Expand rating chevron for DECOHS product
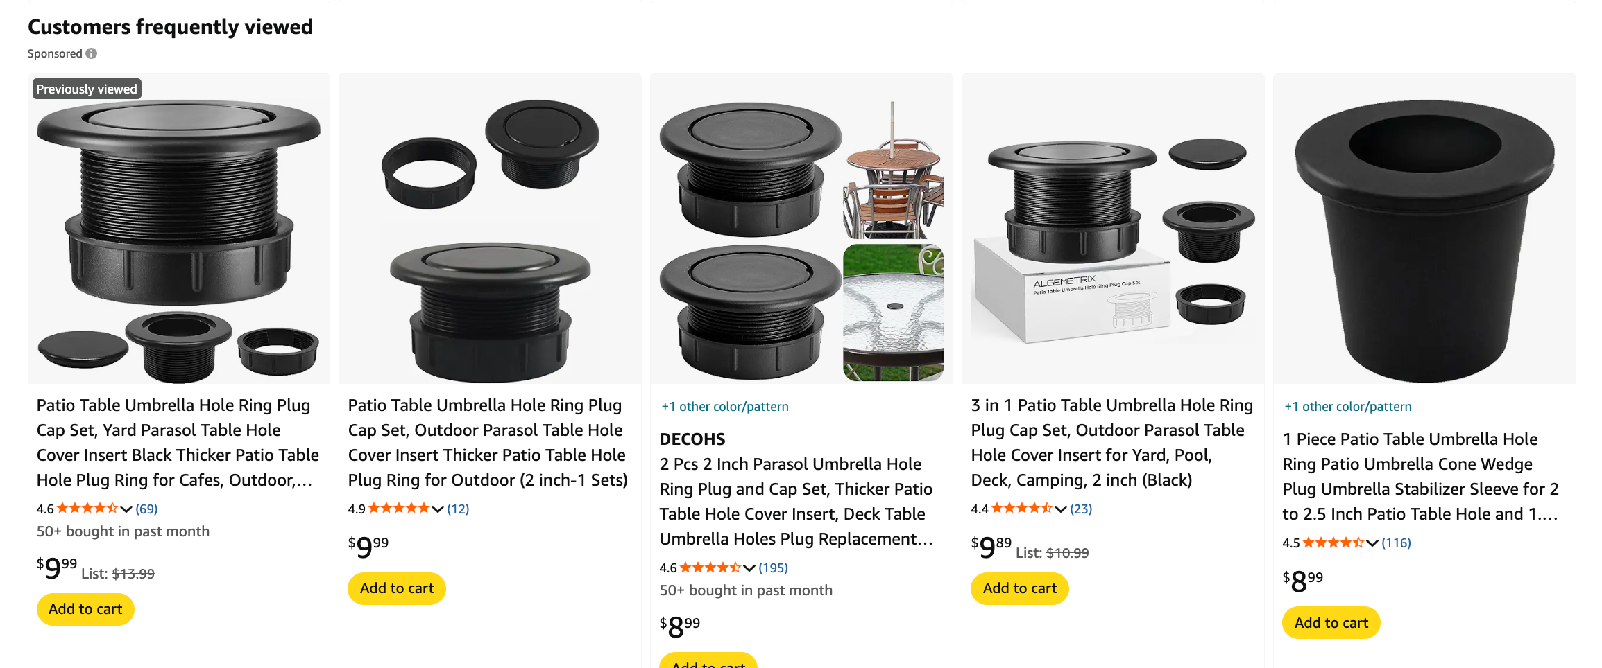This screenshot has width=1602, height=668. click(x=749, y=568)
